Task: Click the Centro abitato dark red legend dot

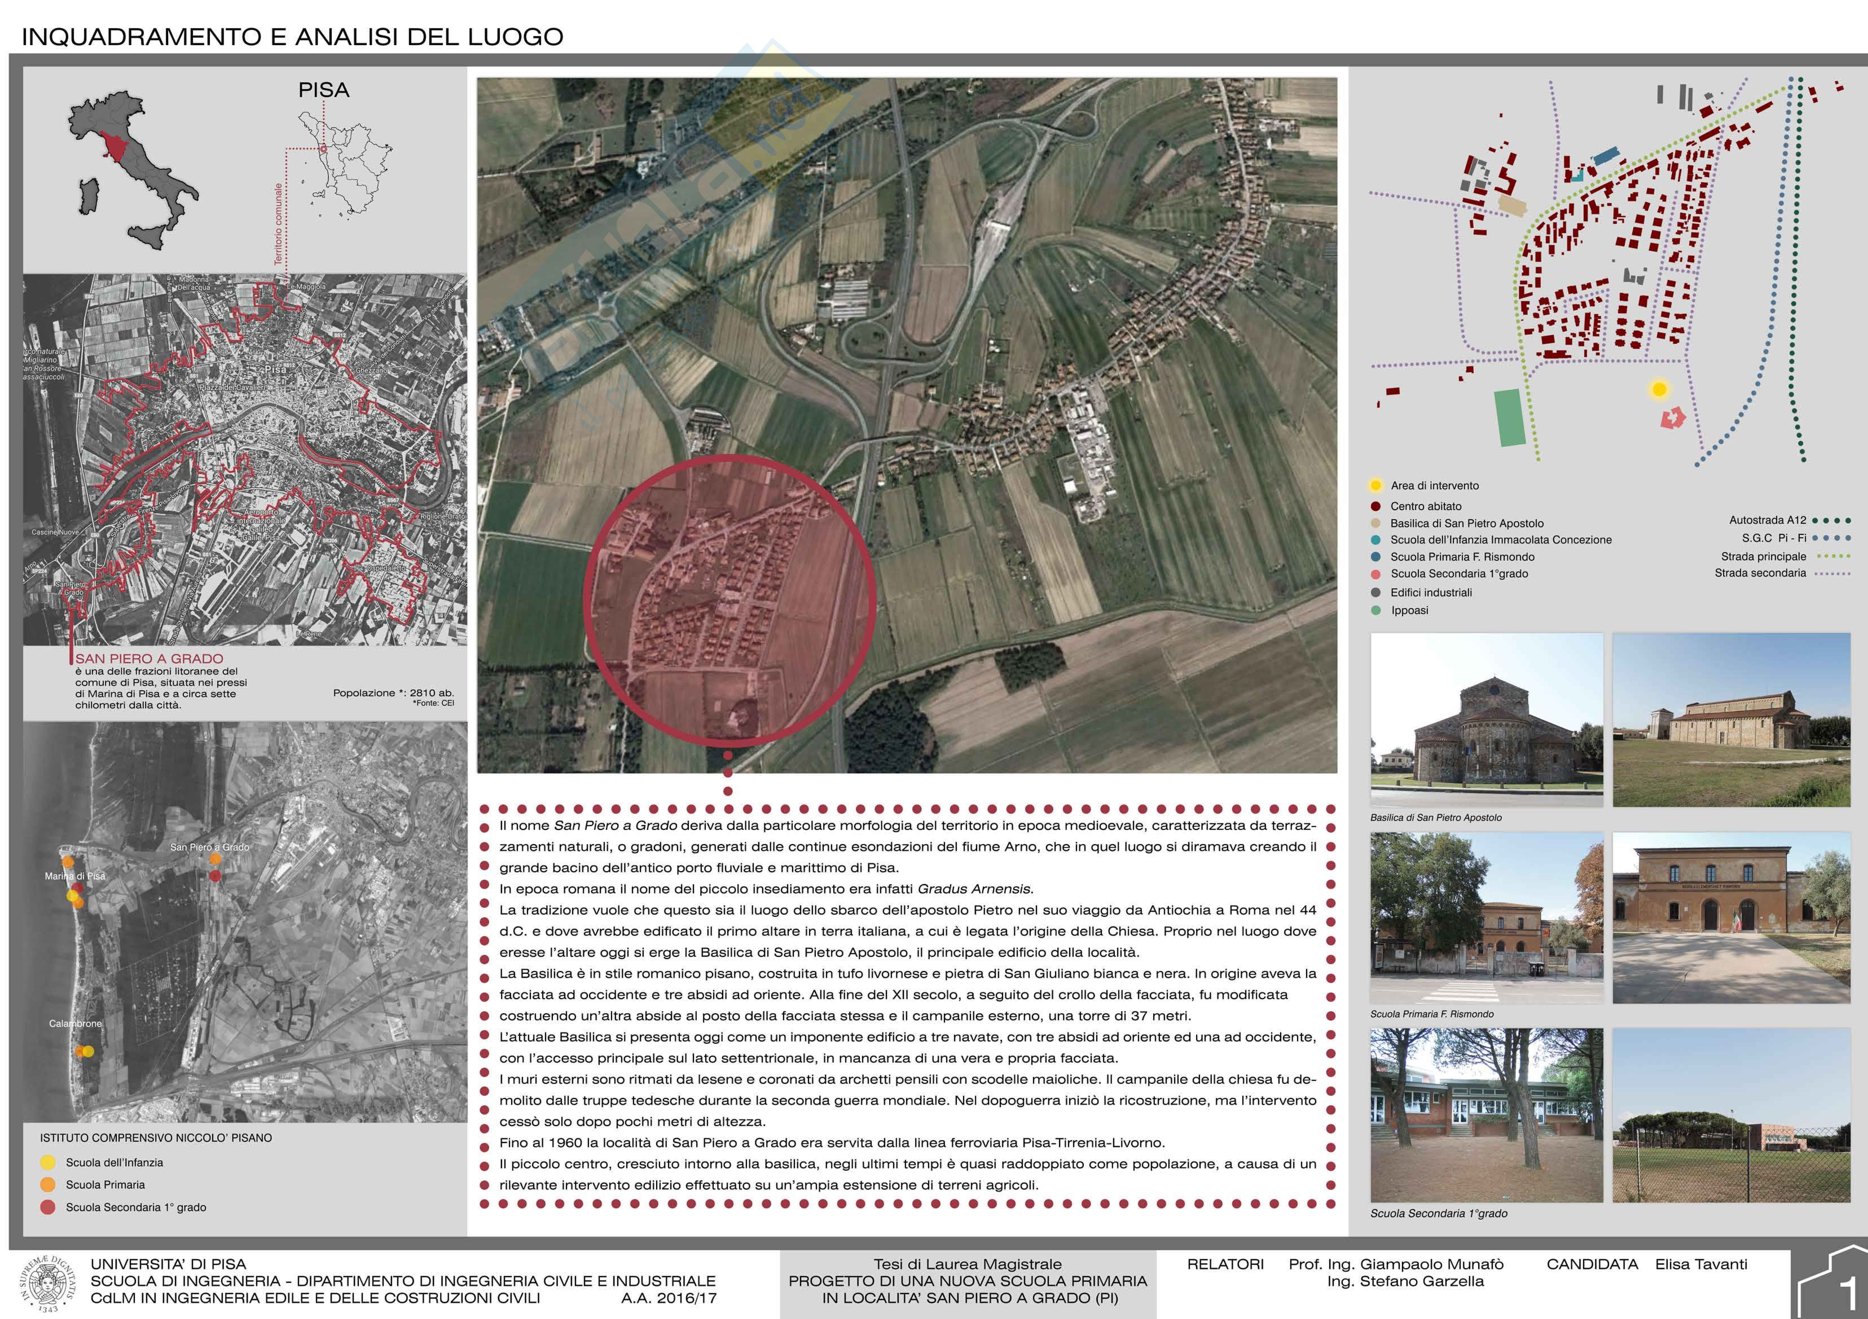Action: coord(1376,506)
